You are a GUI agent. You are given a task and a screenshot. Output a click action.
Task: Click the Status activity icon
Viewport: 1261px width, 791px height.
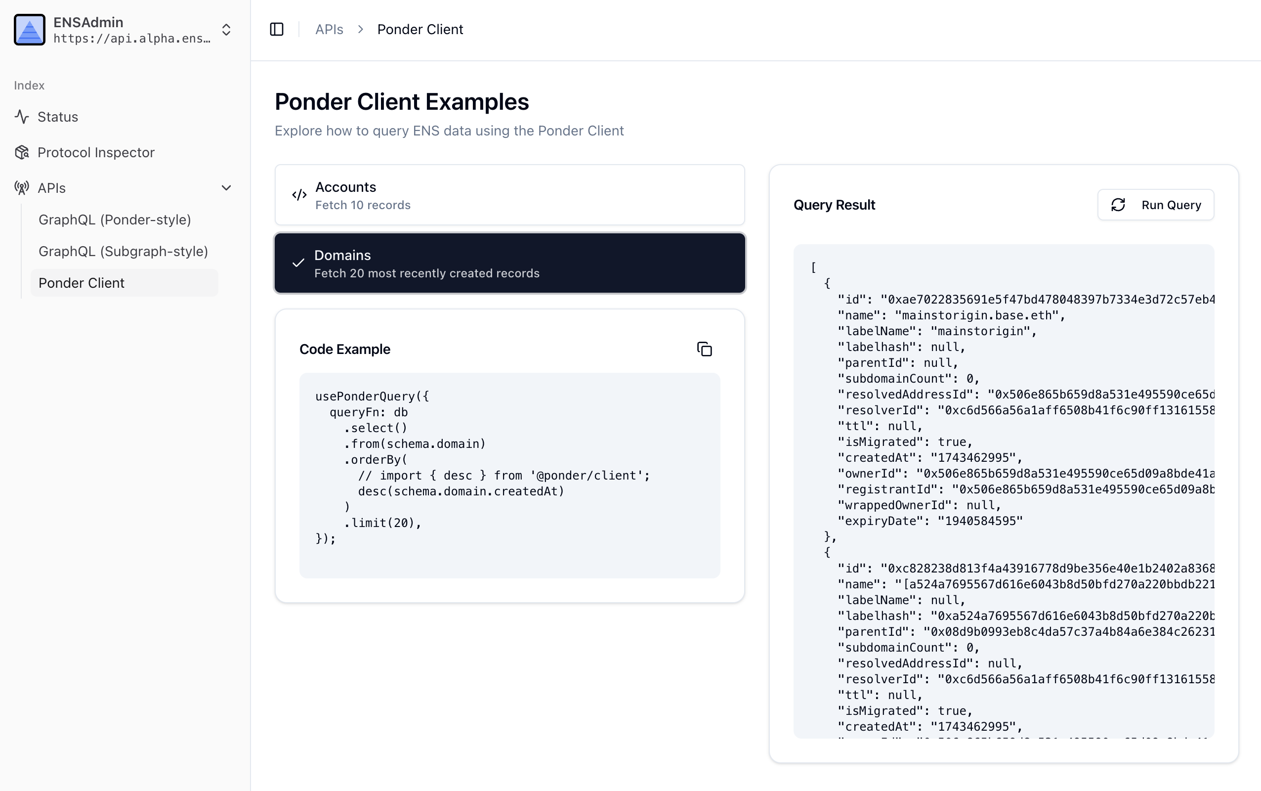(22, 117)
